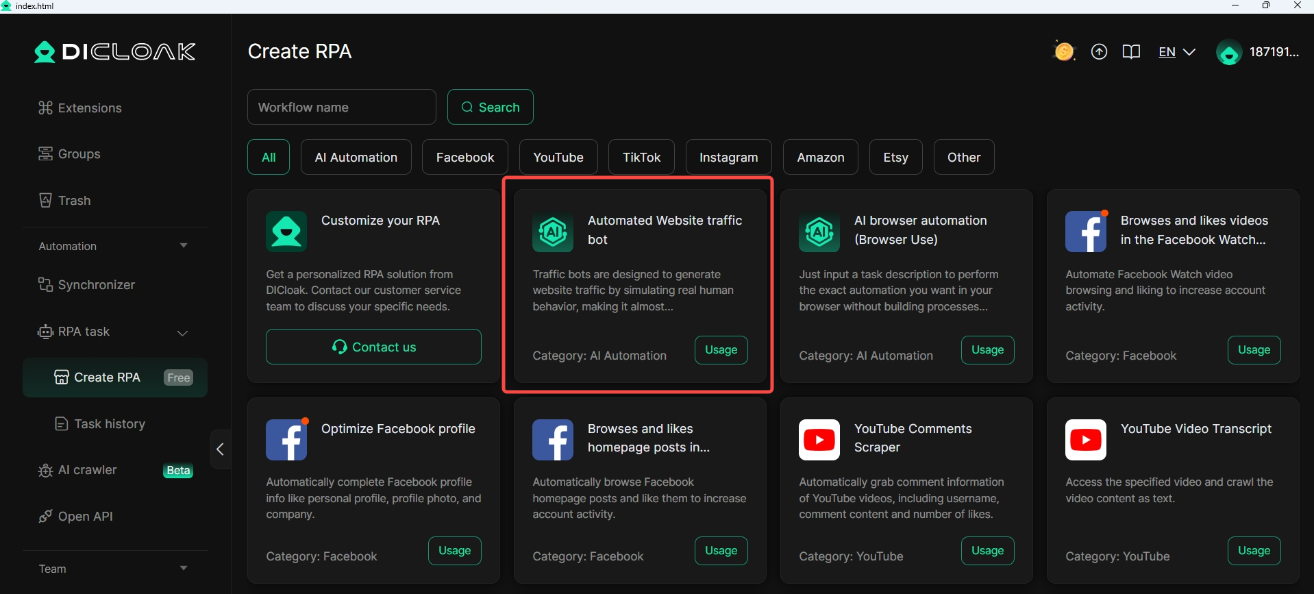Click the YouTube Video Transcript title
1314x594 pixels.
pyautogui.click(x=1196, y=429)
